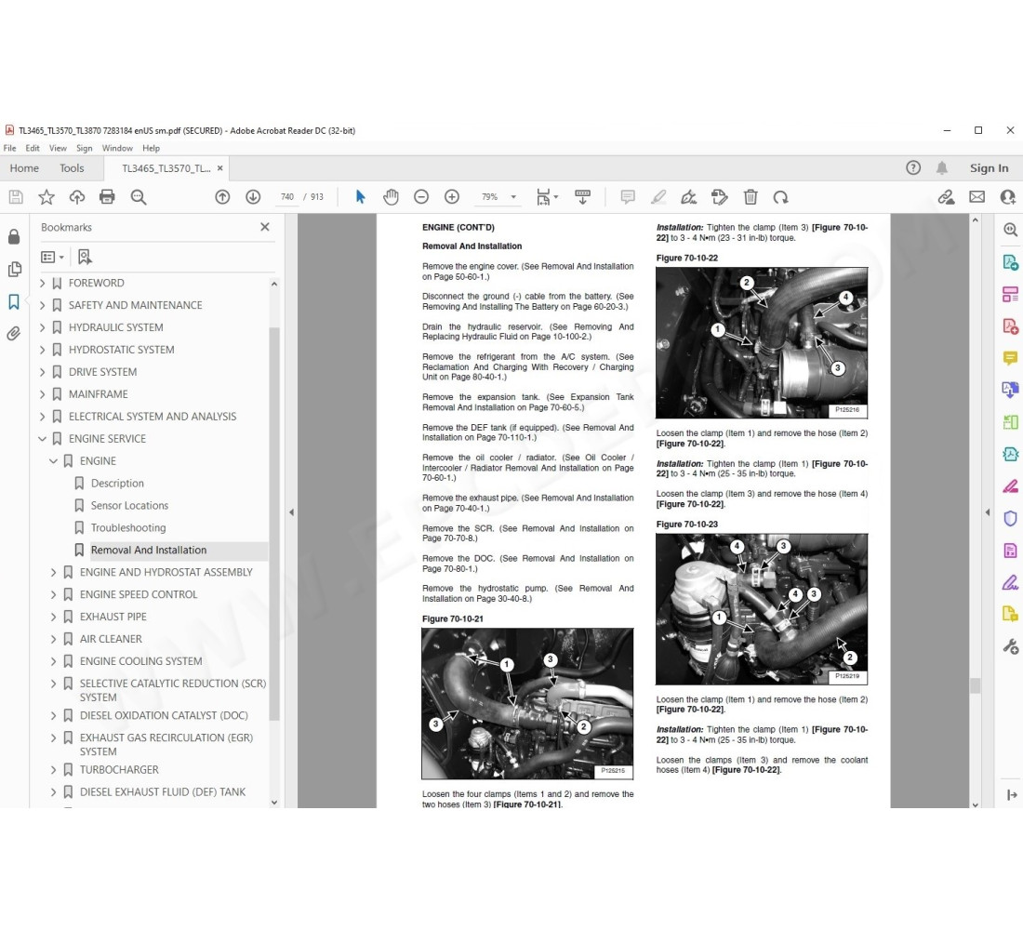Switch to the Home tab
1023x930 pixels.
coord(24,168)
